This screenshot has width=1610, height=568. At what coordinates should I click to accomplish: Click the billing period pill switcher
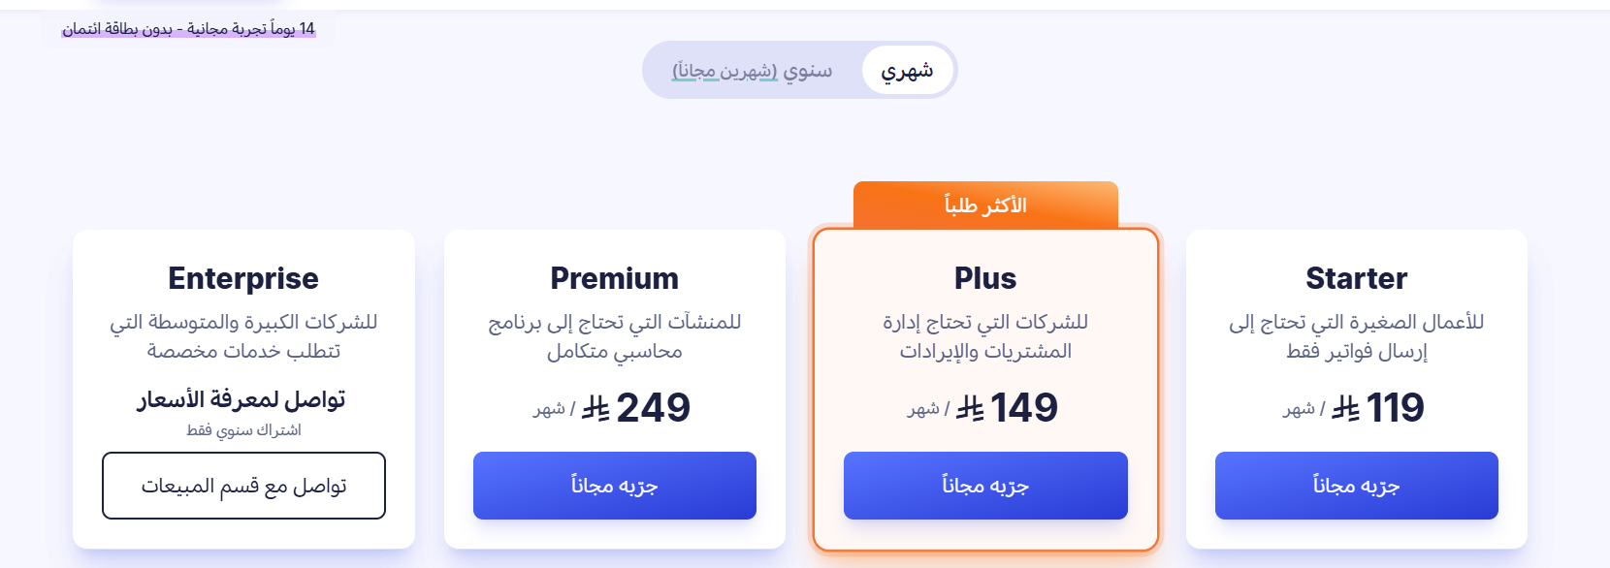[800, 70]
